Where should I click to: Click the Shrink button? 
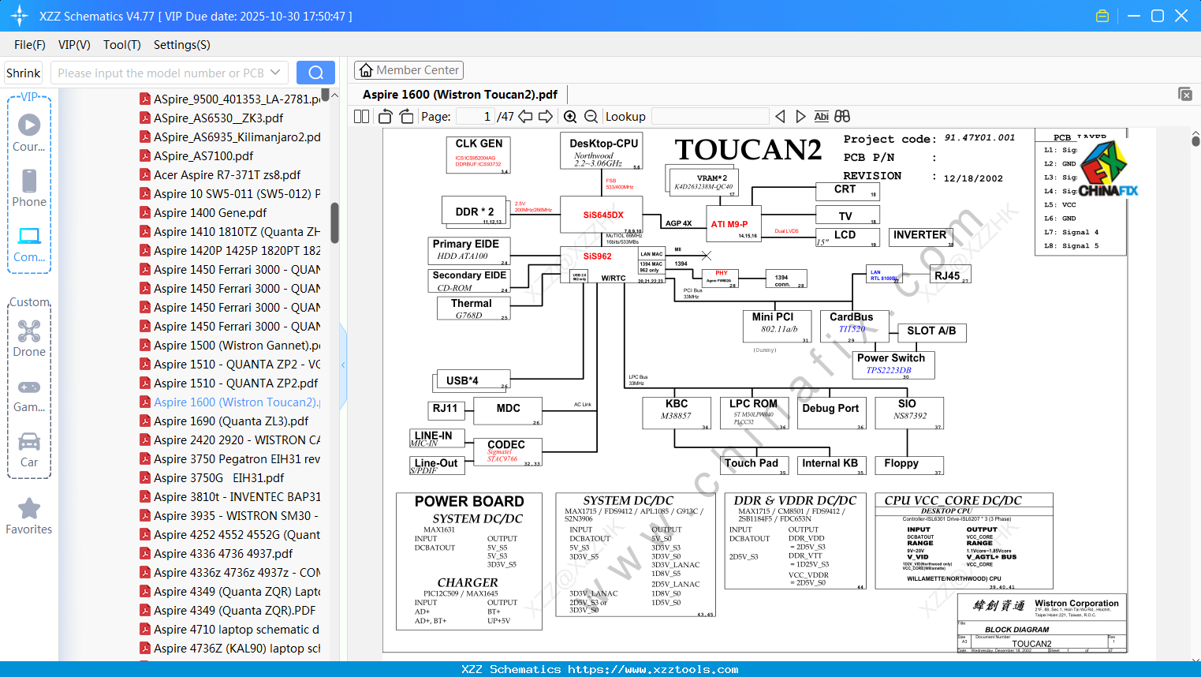[x=24, y=73]
